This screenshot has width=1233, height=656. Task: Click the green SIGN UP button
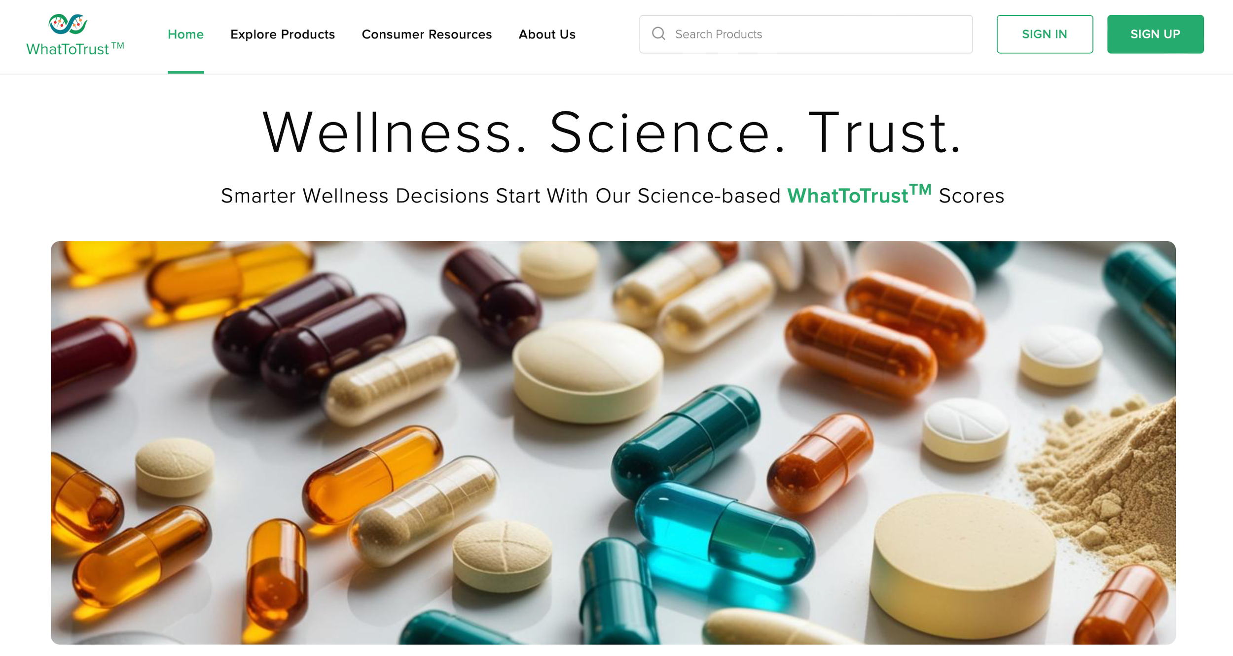click(x=1155, y=34)
